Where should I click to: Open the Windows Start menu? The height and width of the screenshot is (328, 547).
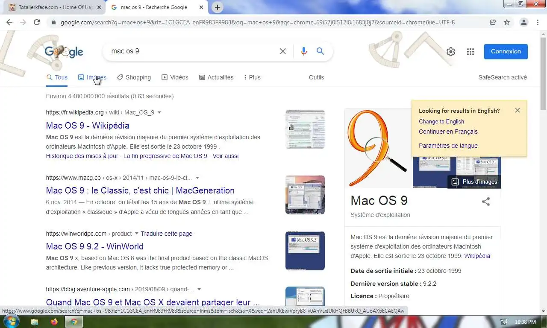(x=11, y=322)
